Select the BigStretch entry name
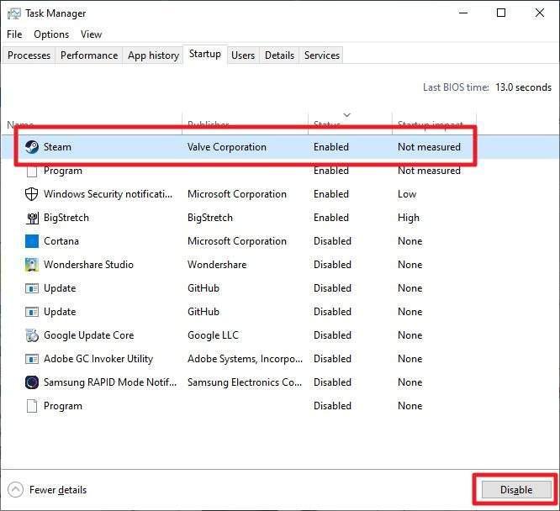This screenshot has height=511, width=560. pyautogui.click(x=66, y=218)
